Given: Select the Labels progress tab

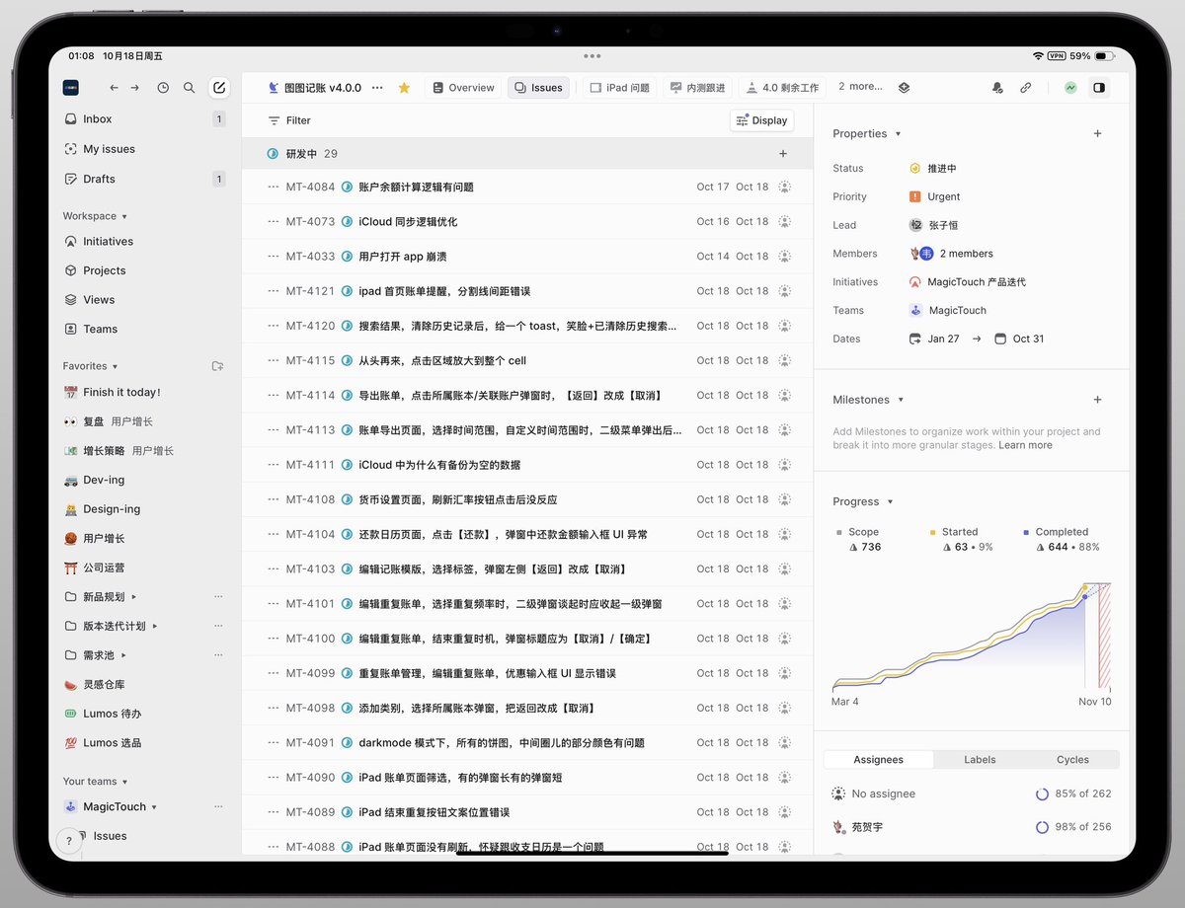Looking at the screenshot, I should (x=980, y=759).
